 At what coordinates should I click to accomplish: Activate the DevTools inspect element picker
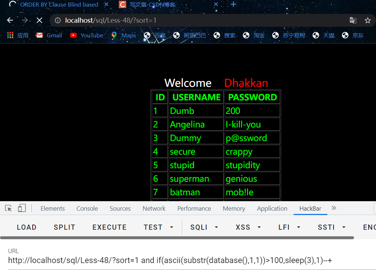click(8, 208)
